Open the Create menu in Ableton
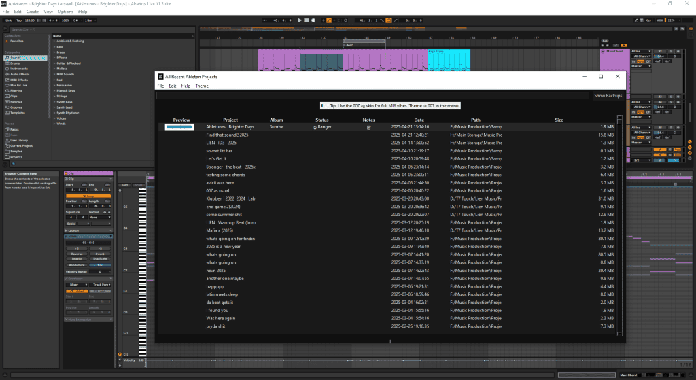The image size is (696, 380). (32, 12)
